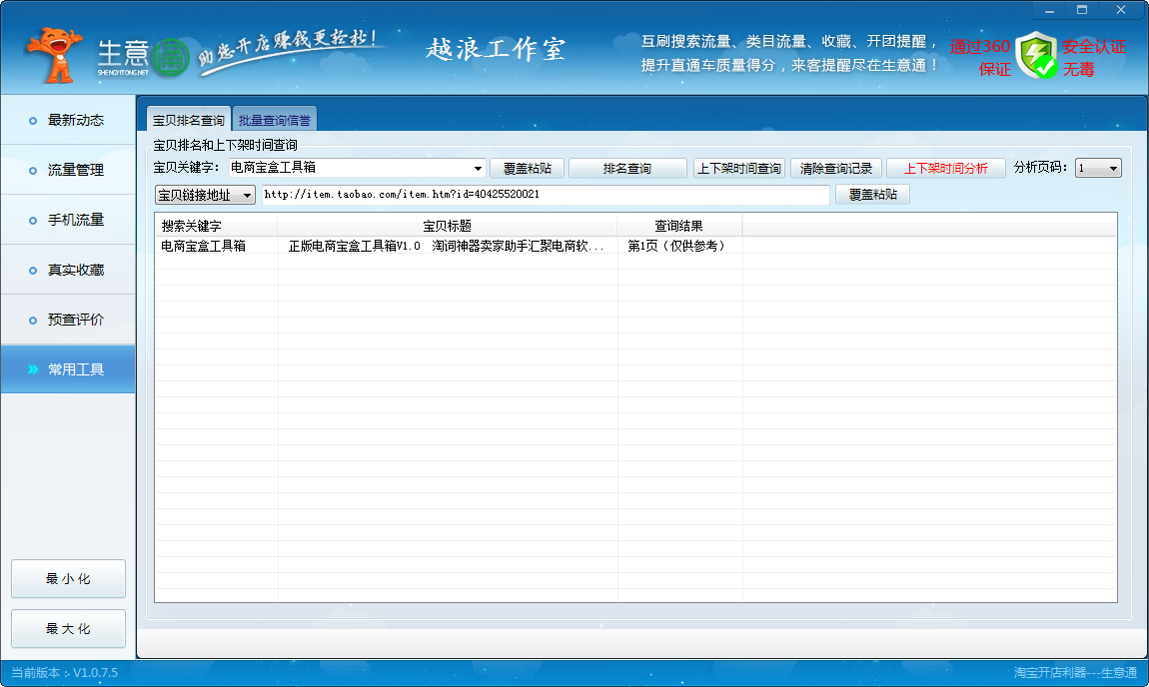Click the 查询结果 column header
Image resolution: width=1149 pixels, height=687 pixels.
click(x=679, y=226)
